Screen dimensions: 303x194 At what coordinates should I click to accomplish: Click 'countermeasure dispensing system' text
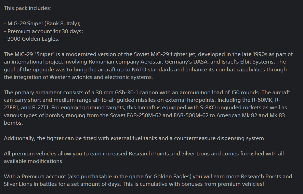click(x=219, y=138)
